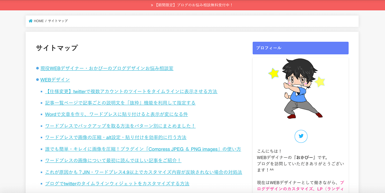The width and height of the screenshot is (385, 193).
Task: Open Compress JPEG & PNG images article
Action: coord(143,149)
